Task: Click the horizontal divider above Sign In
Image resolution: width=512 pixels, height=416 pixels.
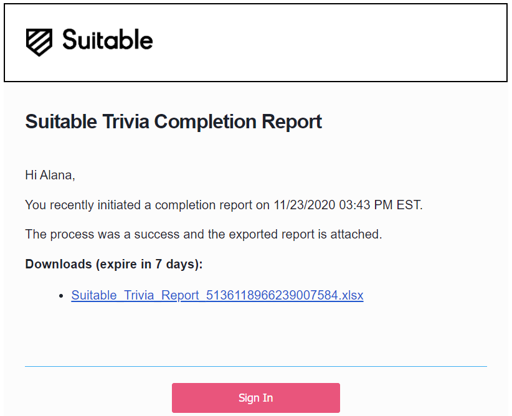Action: click(x=255, y=366)
